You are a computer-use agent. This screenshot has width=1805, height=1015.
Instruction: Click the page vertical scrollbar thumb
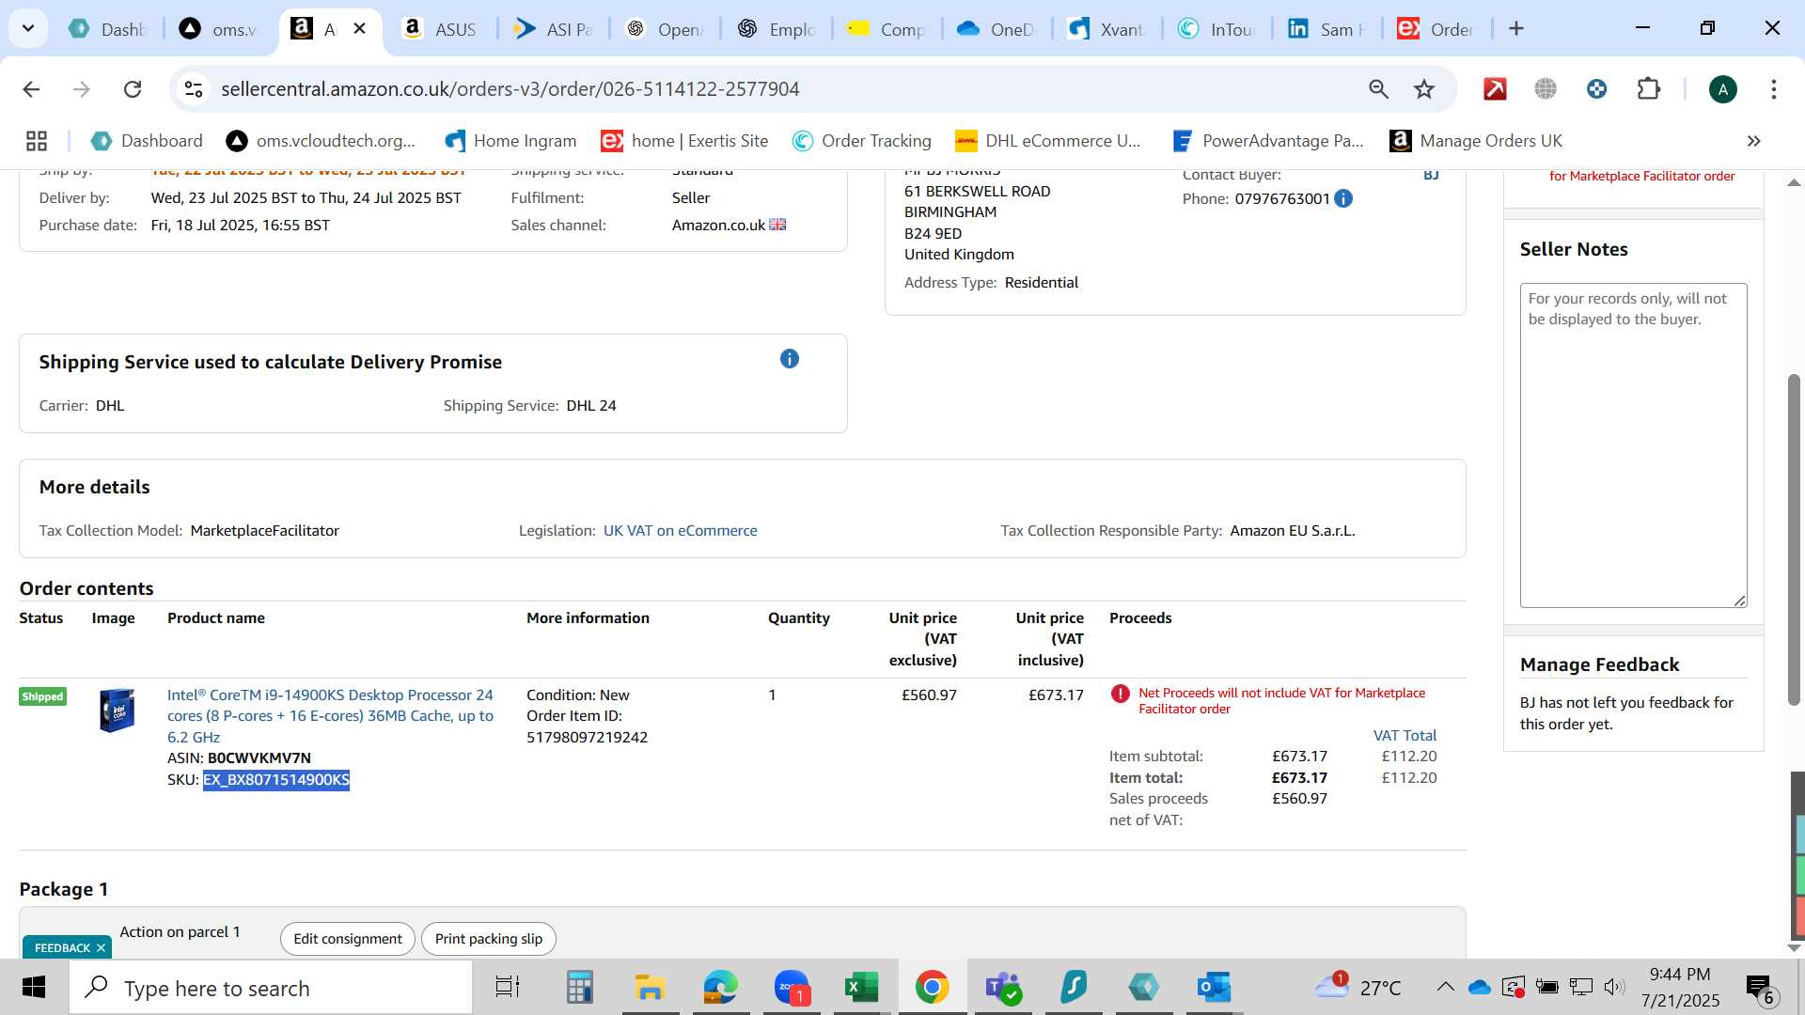tap(1794, 540)
